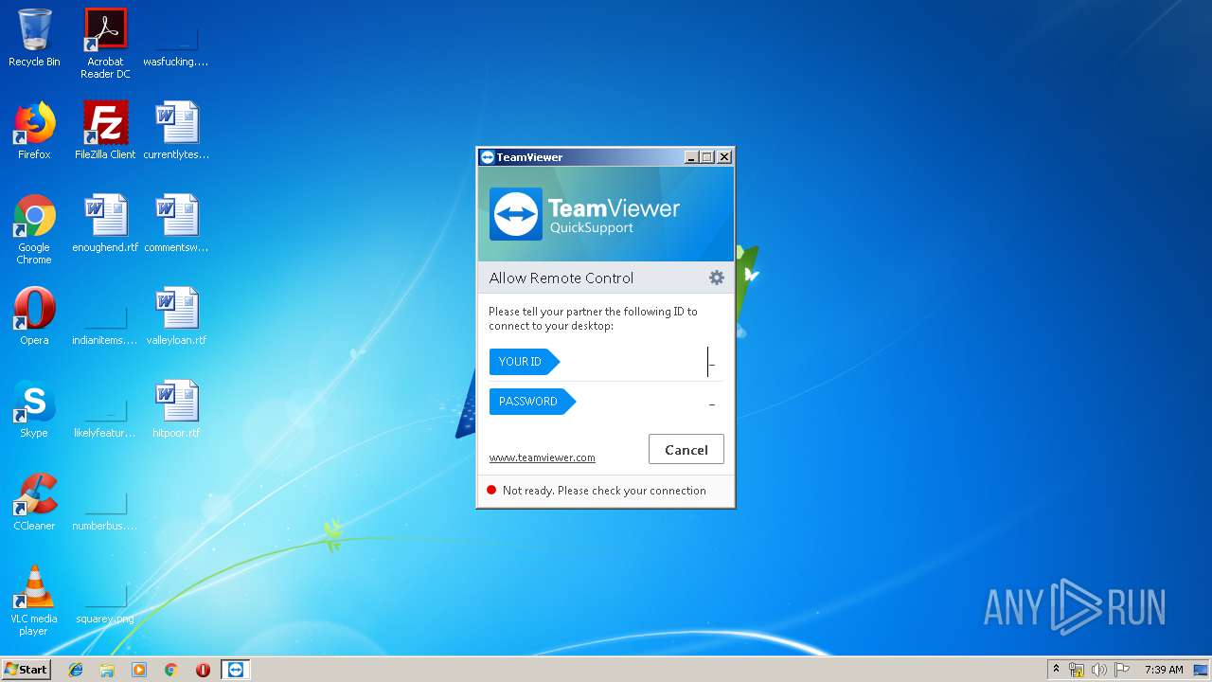Show hidden system tray icons
This screenshot has height=682, width=1212.
(x=1056, y=670)
